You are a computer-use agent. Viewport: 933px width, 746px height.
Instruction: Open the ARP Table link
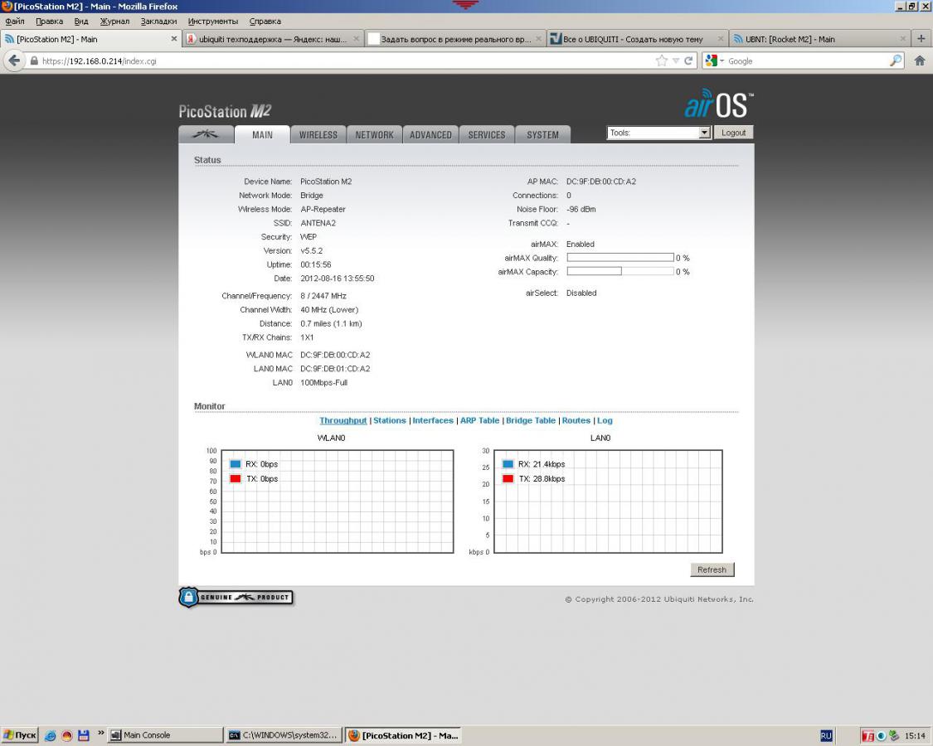pyautogui.click(x=479, y=420)
